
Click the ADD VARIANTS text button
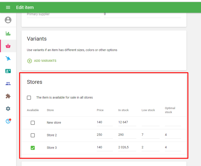point(45,61)
